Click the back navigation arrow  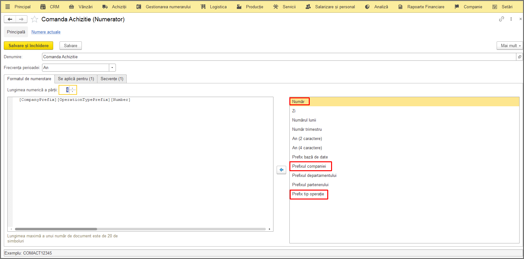pos(10,19)
